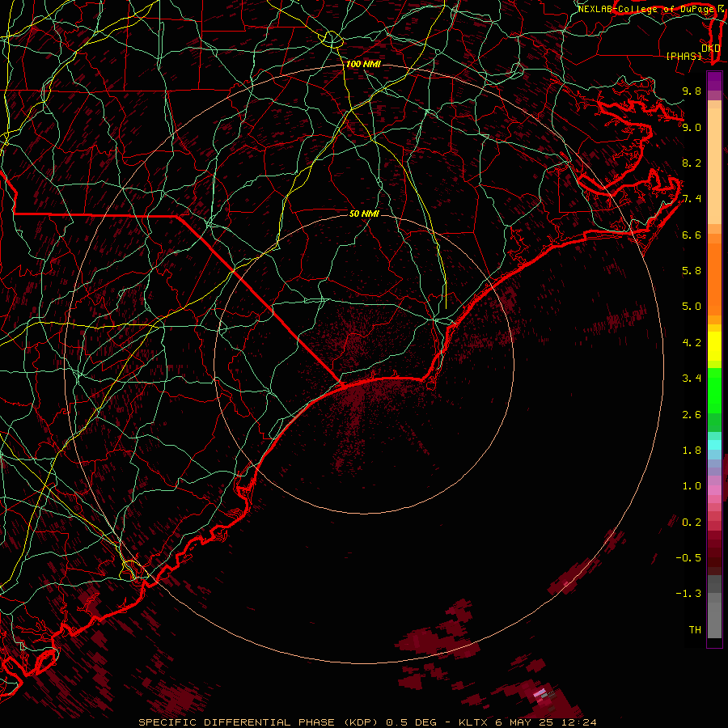Click the 7.4 scale value label
The width and height of the screenshot is (728, 728).
(692, 199)
